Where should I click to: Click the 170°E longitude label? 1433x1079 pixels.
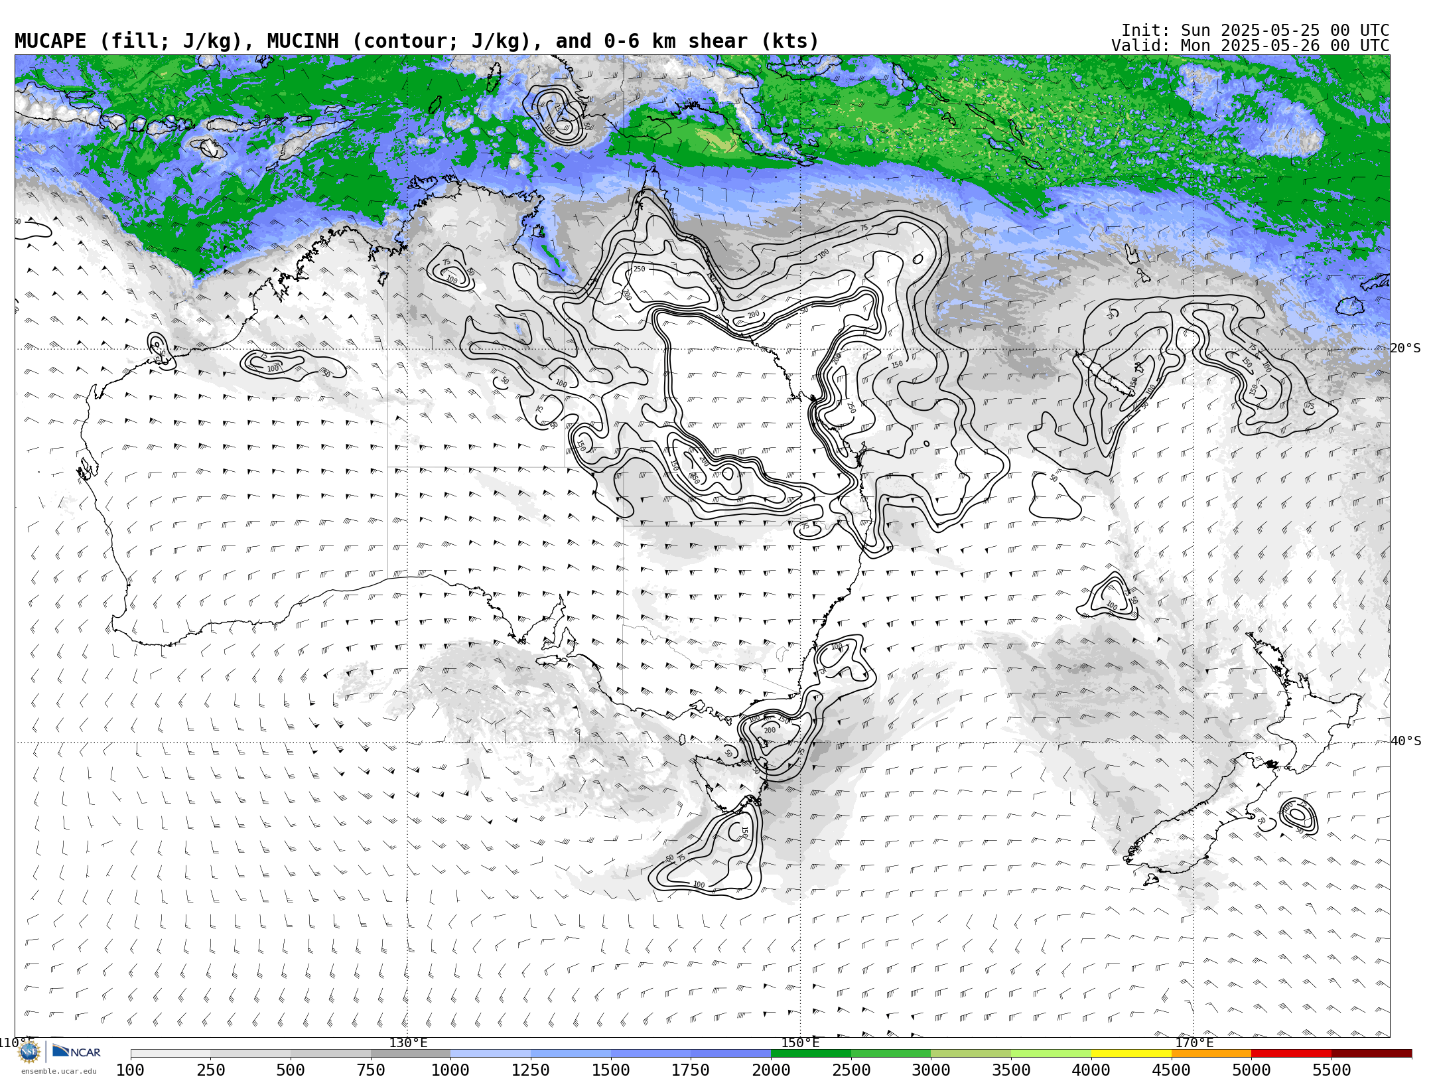1194,1043
